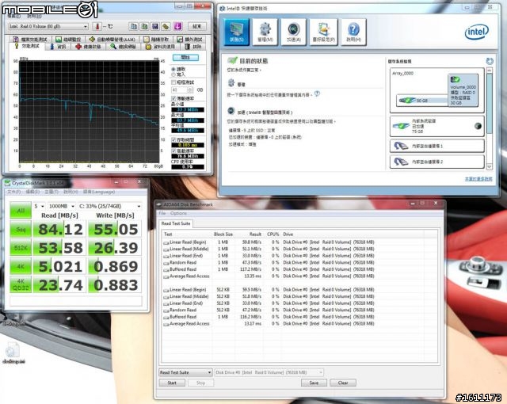Click the storage view vertical scrollbar thumb
This screenshot has width=507, height=404.
490,102
